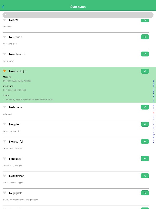Screen dimensions: 156x209
Task: Unfavorite Needy with the orange heart
Action: pyautogui.click(x=4, y=71)
